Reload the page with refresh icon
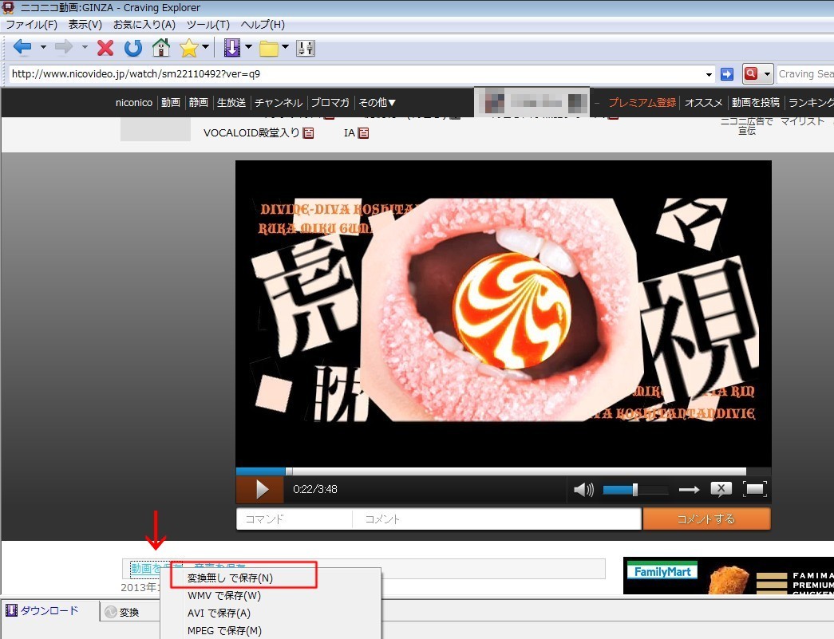834x639 pixels. [x=132, y=48]
